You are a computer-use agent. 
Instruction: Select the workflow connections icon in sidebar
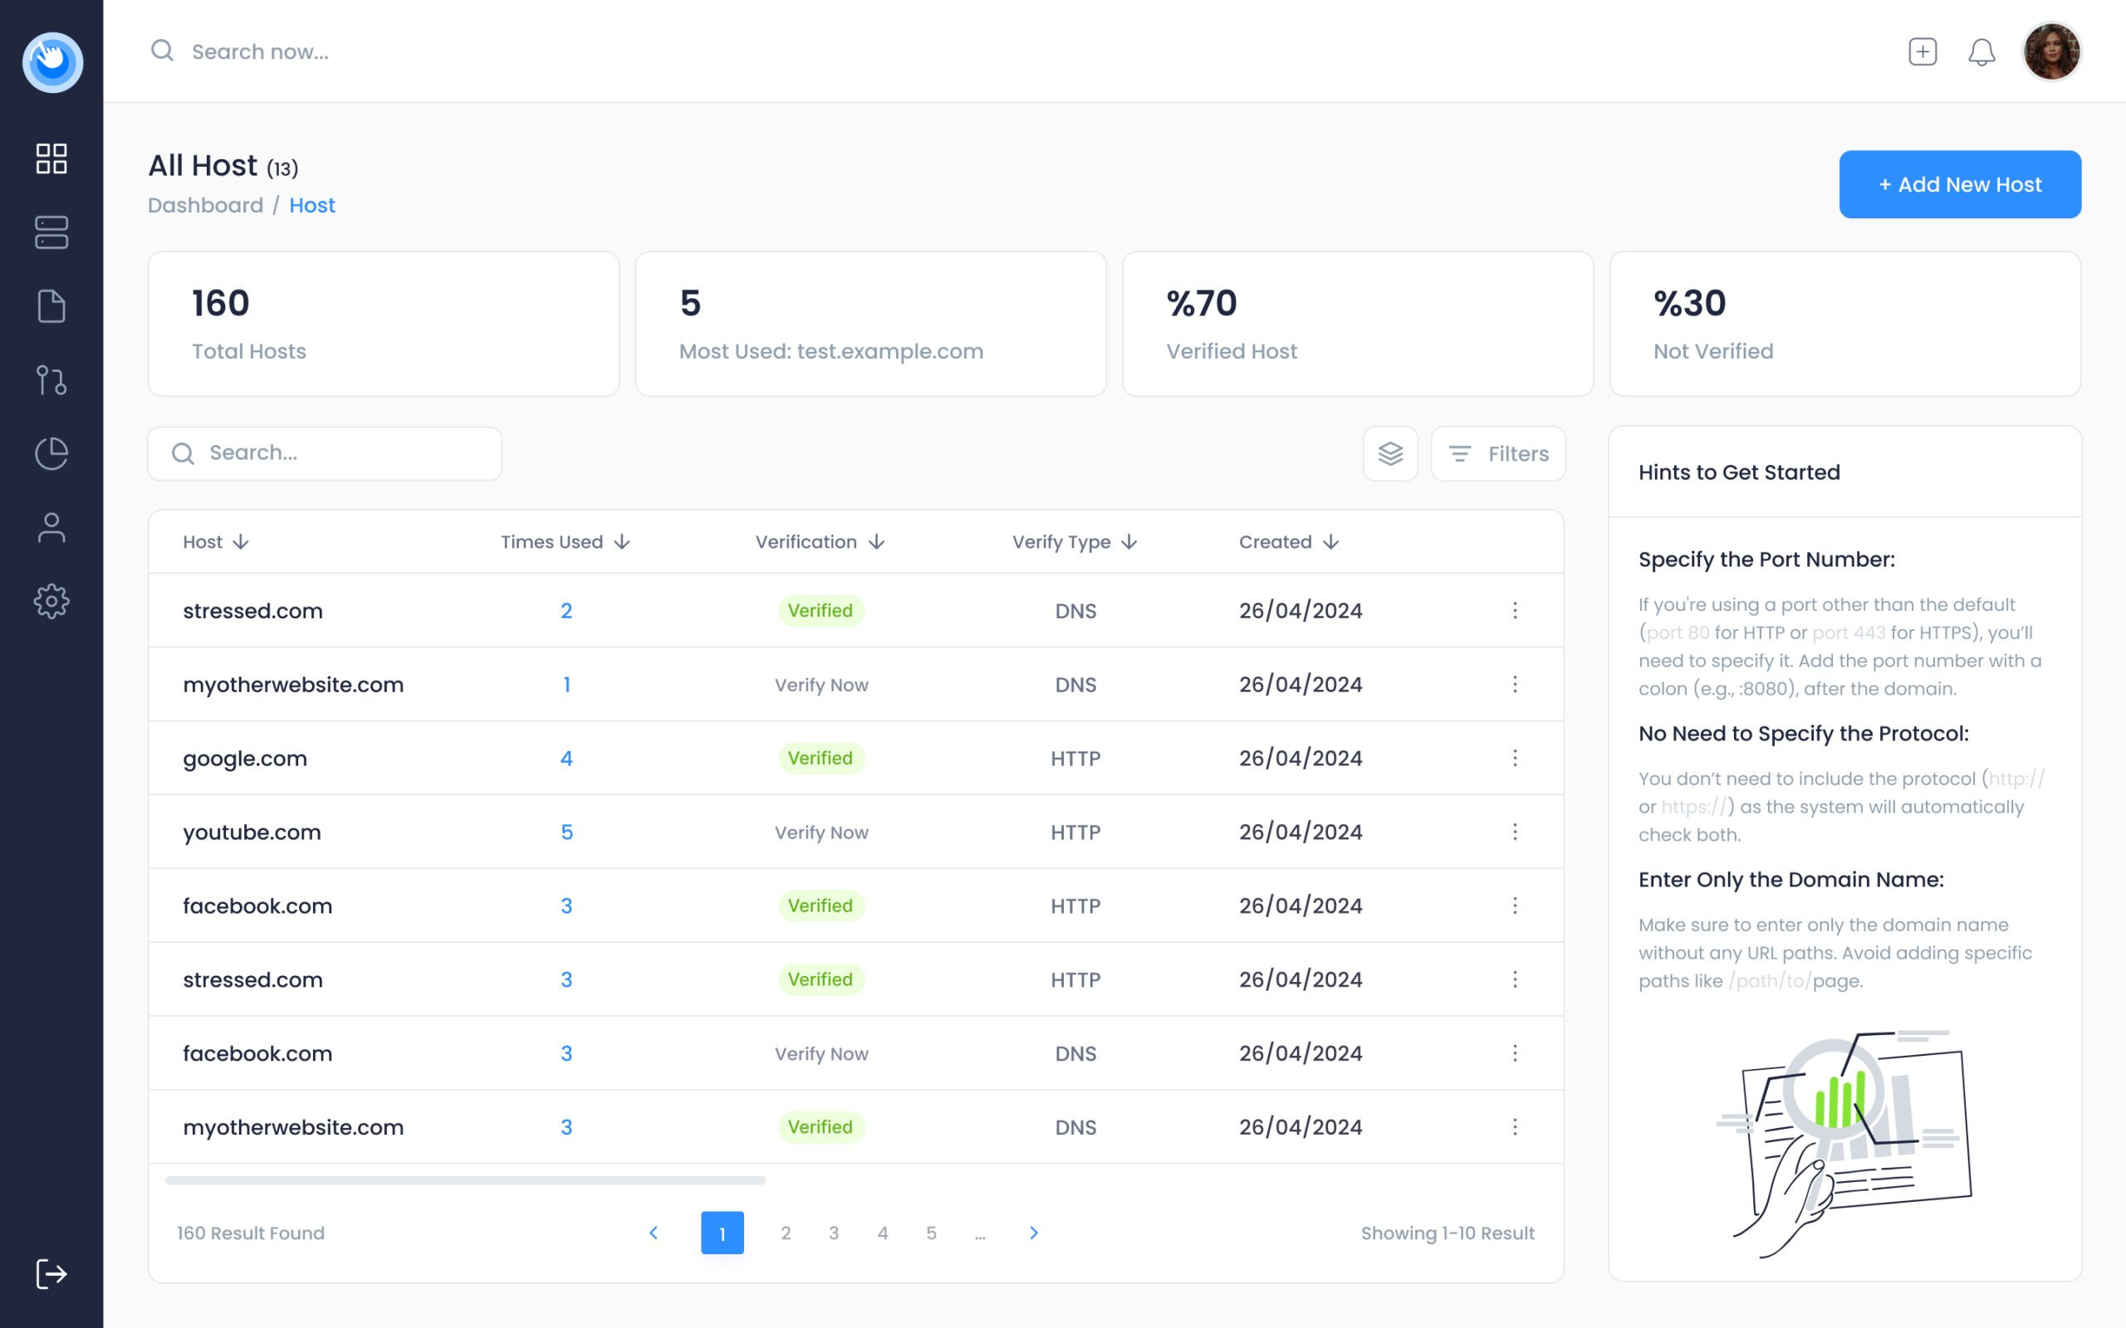(50, 380)
